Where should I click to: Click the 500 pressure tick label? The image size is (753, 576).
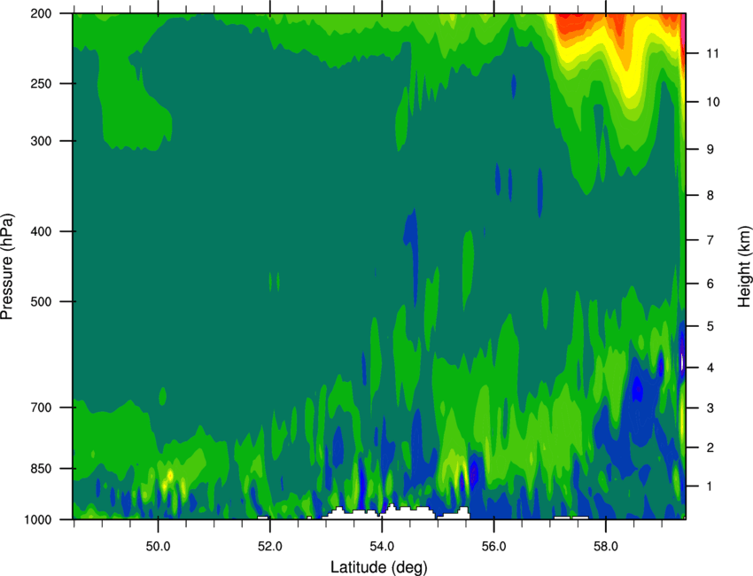coord(42,301)
